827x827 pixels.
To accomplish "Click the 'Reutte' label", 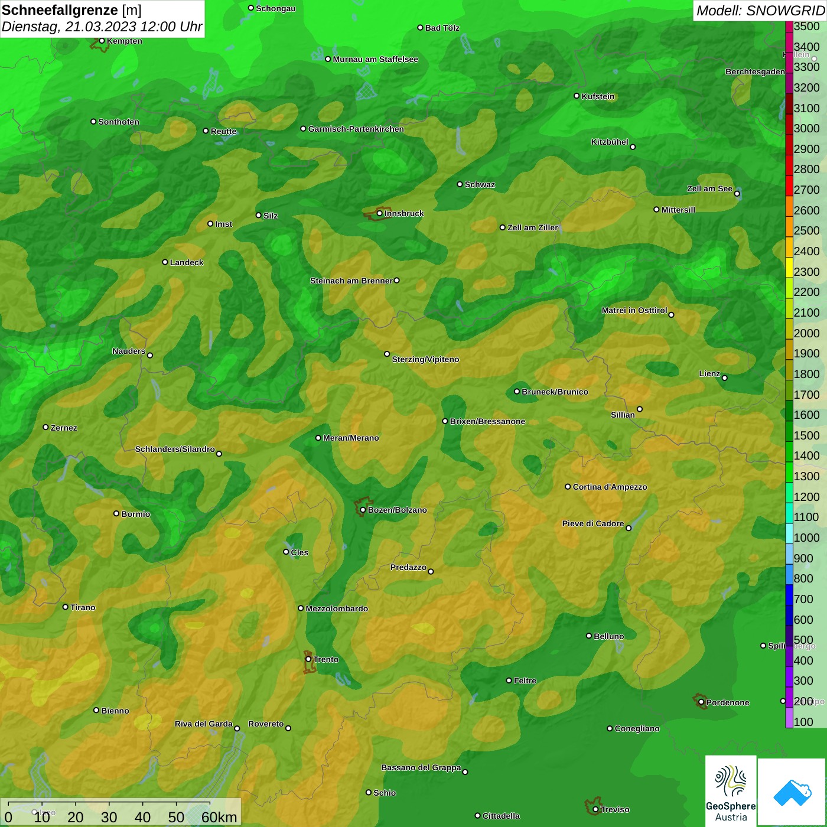I will tap(223, 131).
